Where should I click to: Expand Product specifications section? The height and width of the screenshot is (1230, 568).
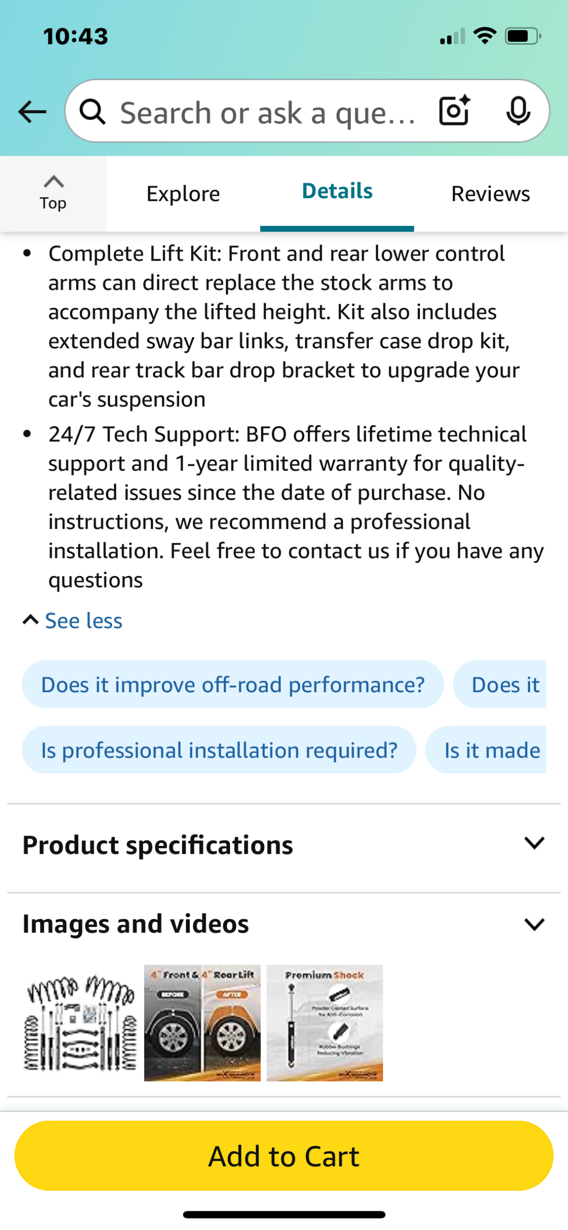coord(534,843)
